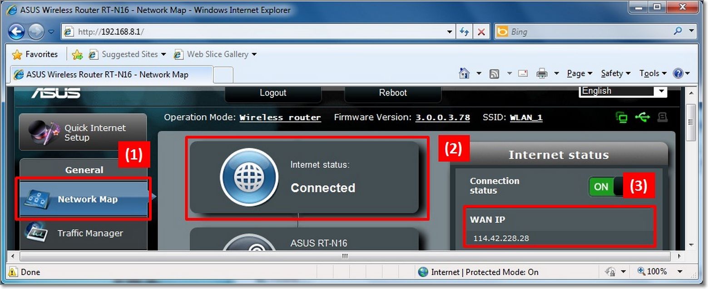Click the Help question mark icon

click(x=678, y=73)
